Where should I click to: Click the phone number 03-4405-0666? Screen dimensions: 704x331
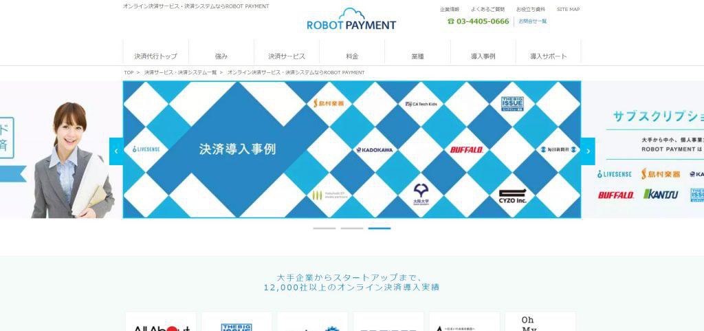[478, 21]
